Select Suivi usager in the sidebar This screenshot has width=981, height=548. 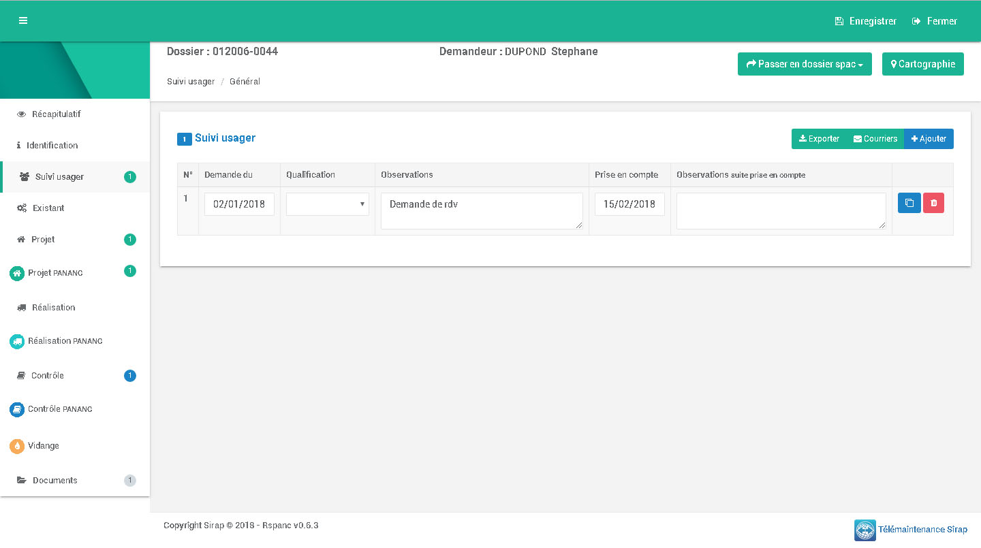75,177
